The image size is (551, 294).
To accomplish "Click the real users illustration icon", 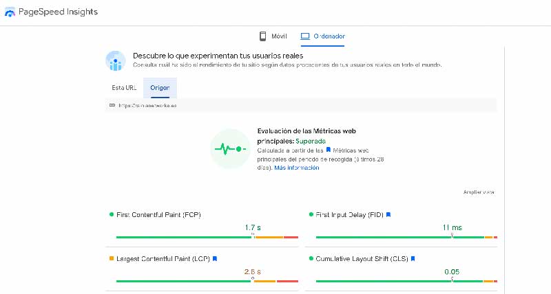I will tap(114, 61).
